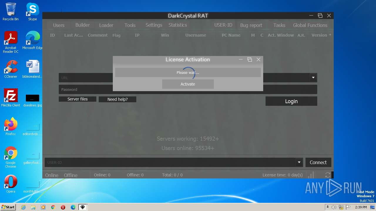Screen dimensions: 376x211
Task: Click the Password input field
Action: 188,89
